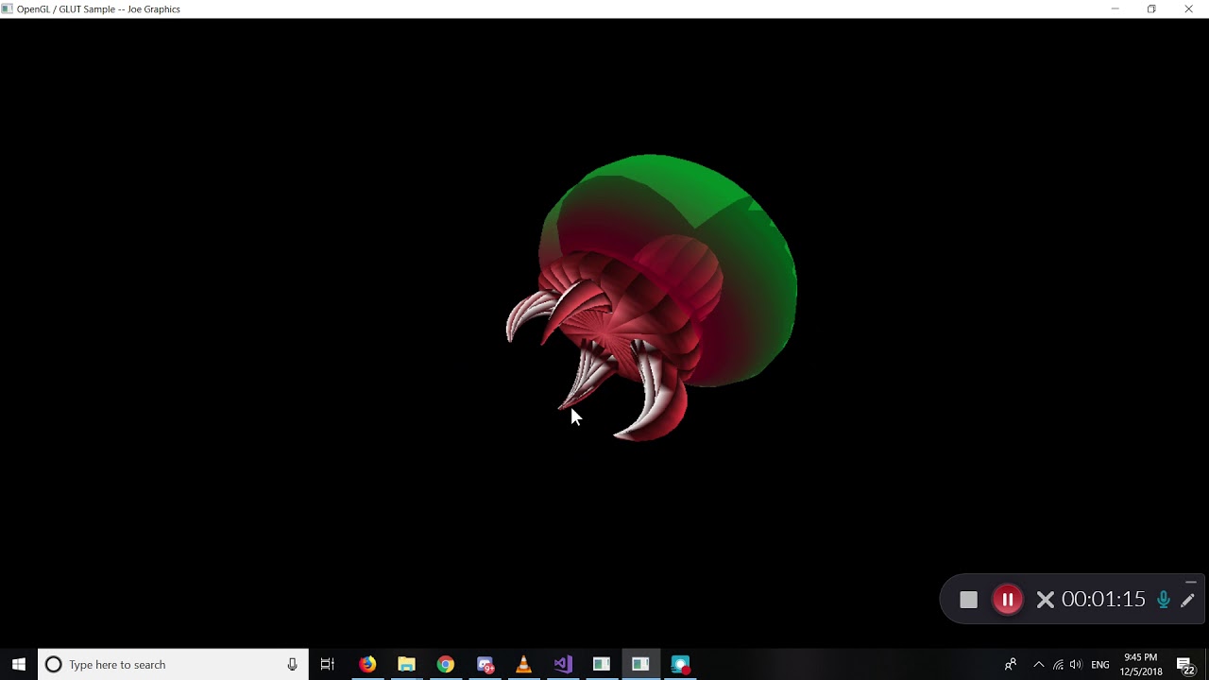The height and width of the screenshot is (680, 1209).
Task: Stop the screen recording
Action: click(x=968, y=600)
